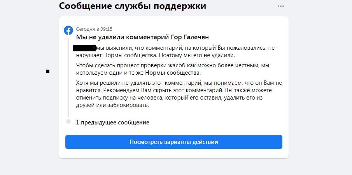The width and height of the screenshot is (352, 175).
Task: Click the Facebook logo icon
Action: pos(68,30)
